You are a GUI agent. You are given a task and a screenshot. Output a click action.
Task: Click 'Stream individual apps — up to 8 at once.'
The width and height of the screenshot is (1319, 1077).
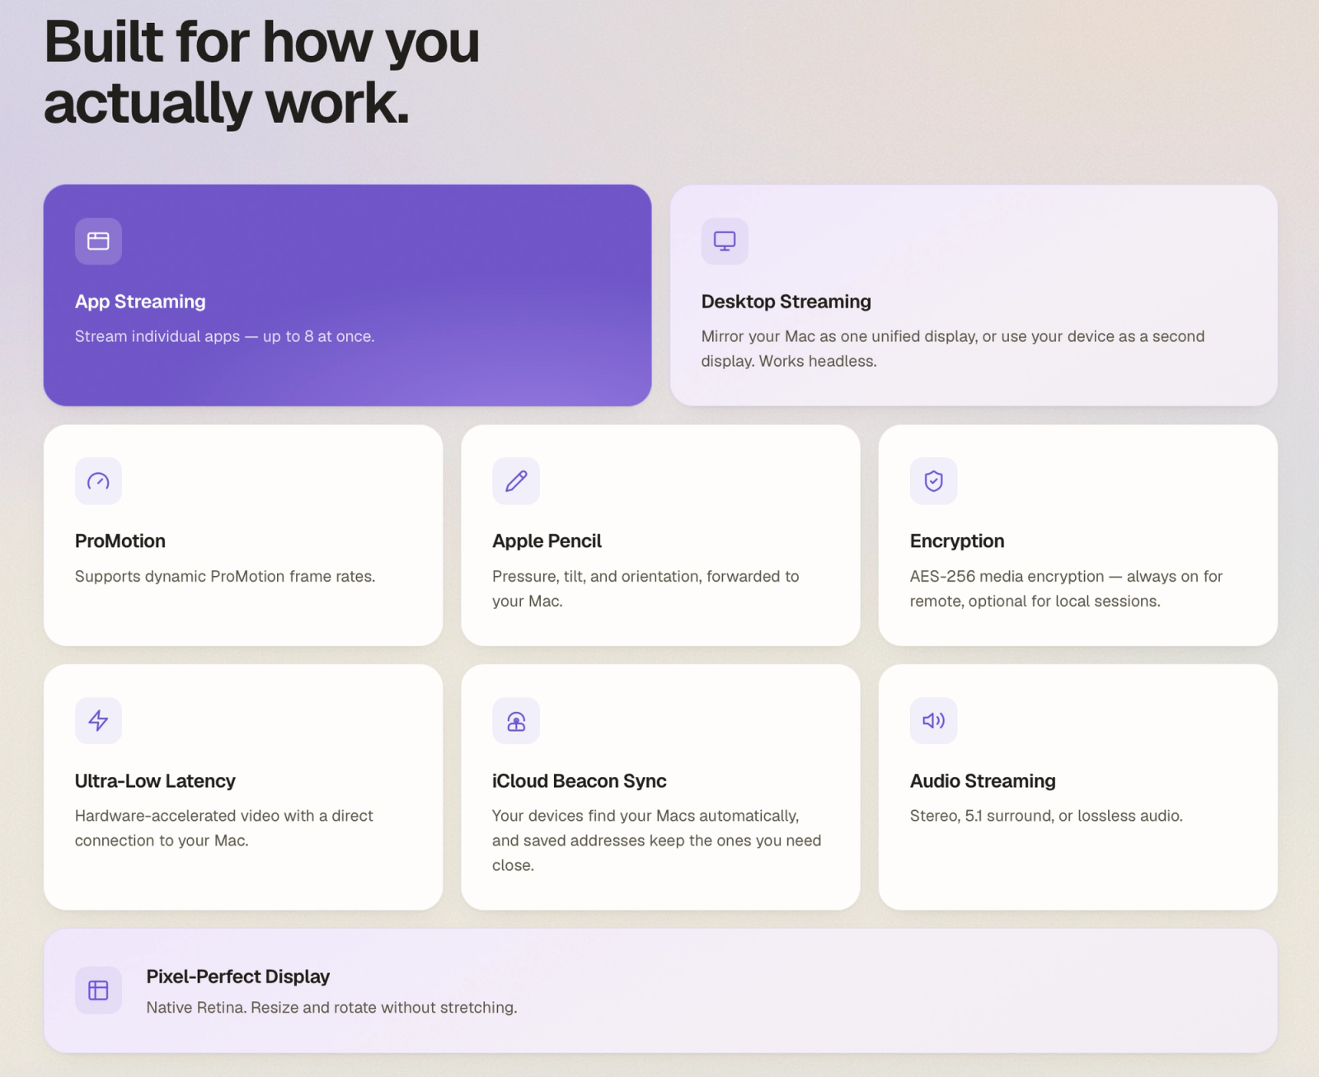click(x=225, y=336)
